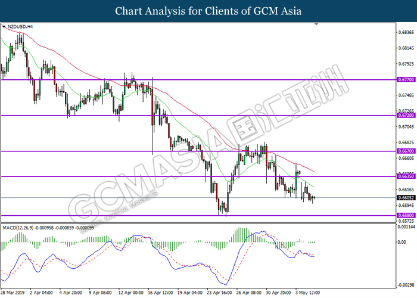Select the 0.67700 purple price level label
The width and height of the screenshot is (417, 298).
click(406, 79)
